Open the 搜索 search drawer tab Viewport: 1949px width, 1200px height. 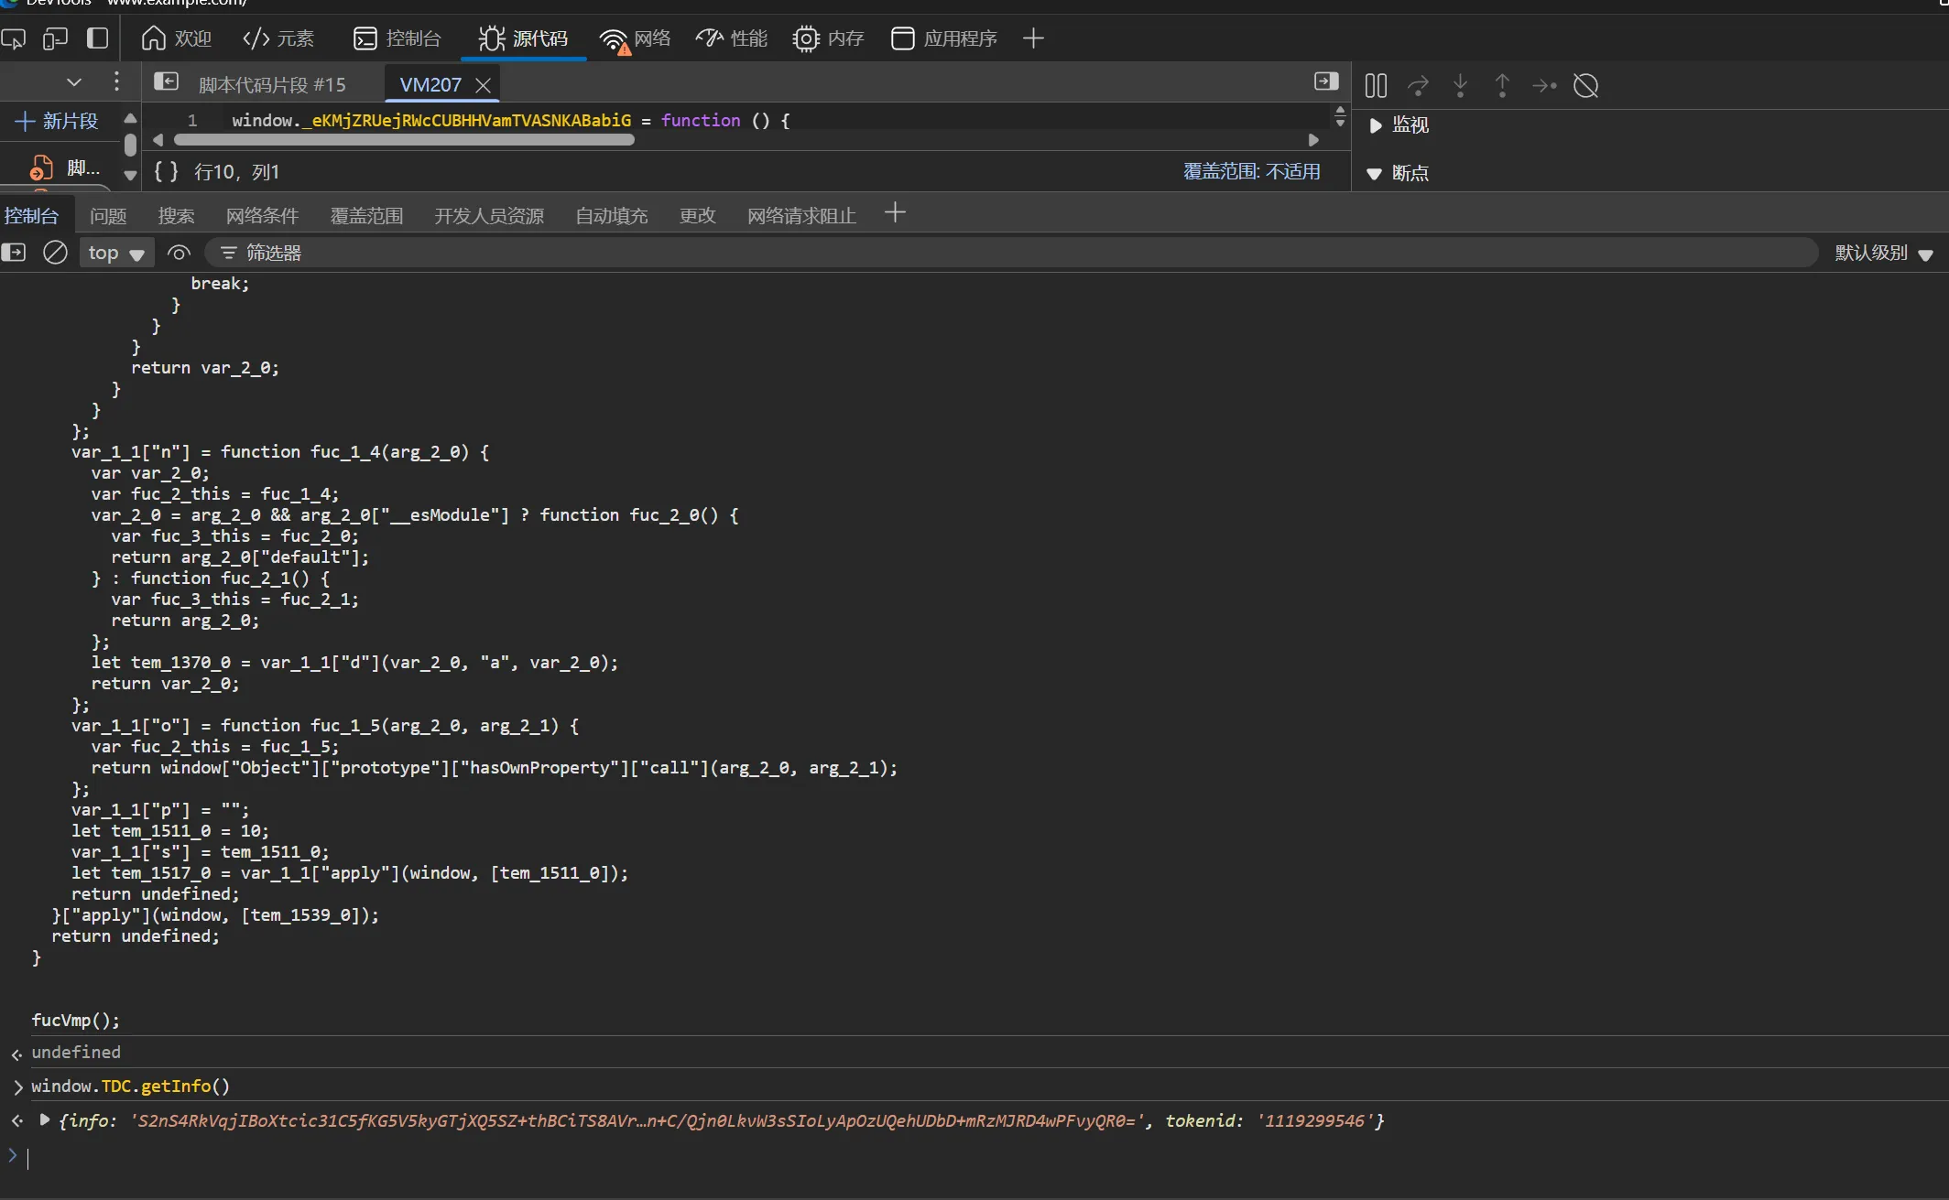tap(176, 216)
